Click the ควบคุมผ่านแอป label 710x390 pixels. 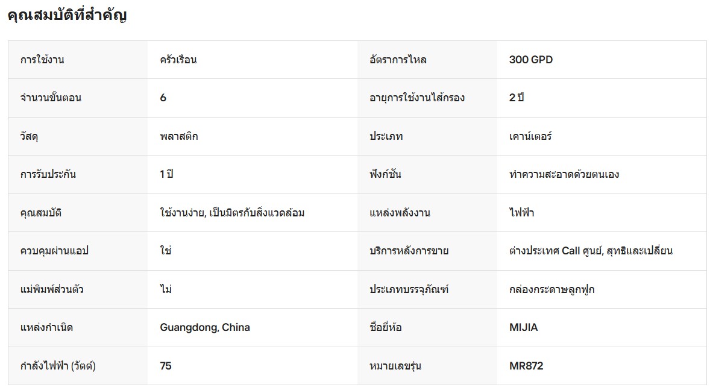(54, 251)
